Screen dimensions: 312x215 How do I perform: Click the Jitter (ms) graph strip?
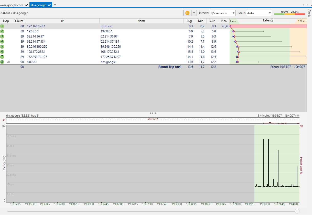coord(153,120)
